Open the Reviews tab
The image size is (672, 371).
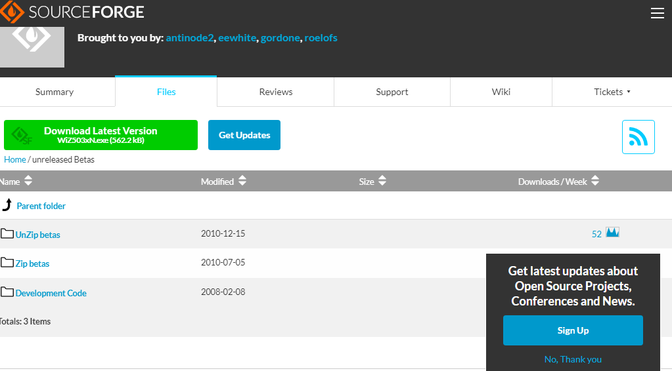(276, 92)
